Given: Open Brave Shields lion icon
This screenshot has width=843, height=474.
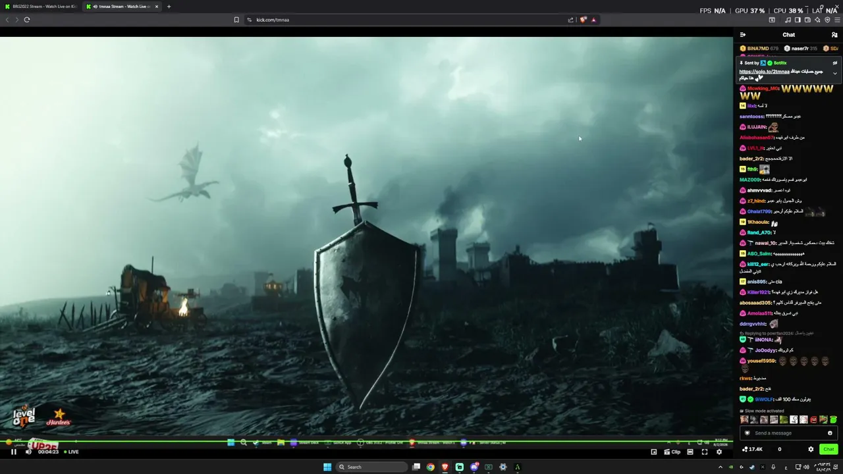Looking at the screenshot, I should click(583, 20).
